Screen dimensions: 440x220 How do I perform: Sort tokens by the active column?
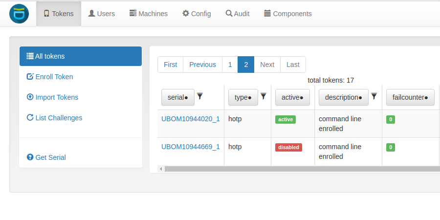click(x=292, y=97)
